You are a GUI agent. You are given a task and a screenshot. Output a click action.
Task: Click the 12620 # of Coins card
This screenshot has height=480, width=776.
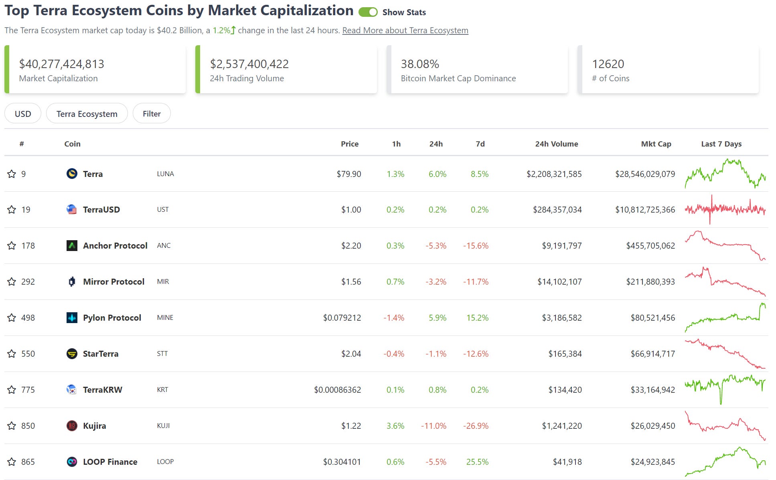click(x=668, y=69)
